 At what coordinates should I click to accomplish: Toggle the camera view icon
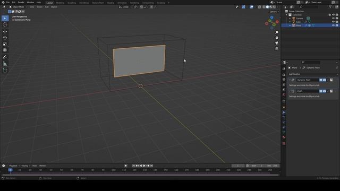pyautogui.click(x=277, y=43)
